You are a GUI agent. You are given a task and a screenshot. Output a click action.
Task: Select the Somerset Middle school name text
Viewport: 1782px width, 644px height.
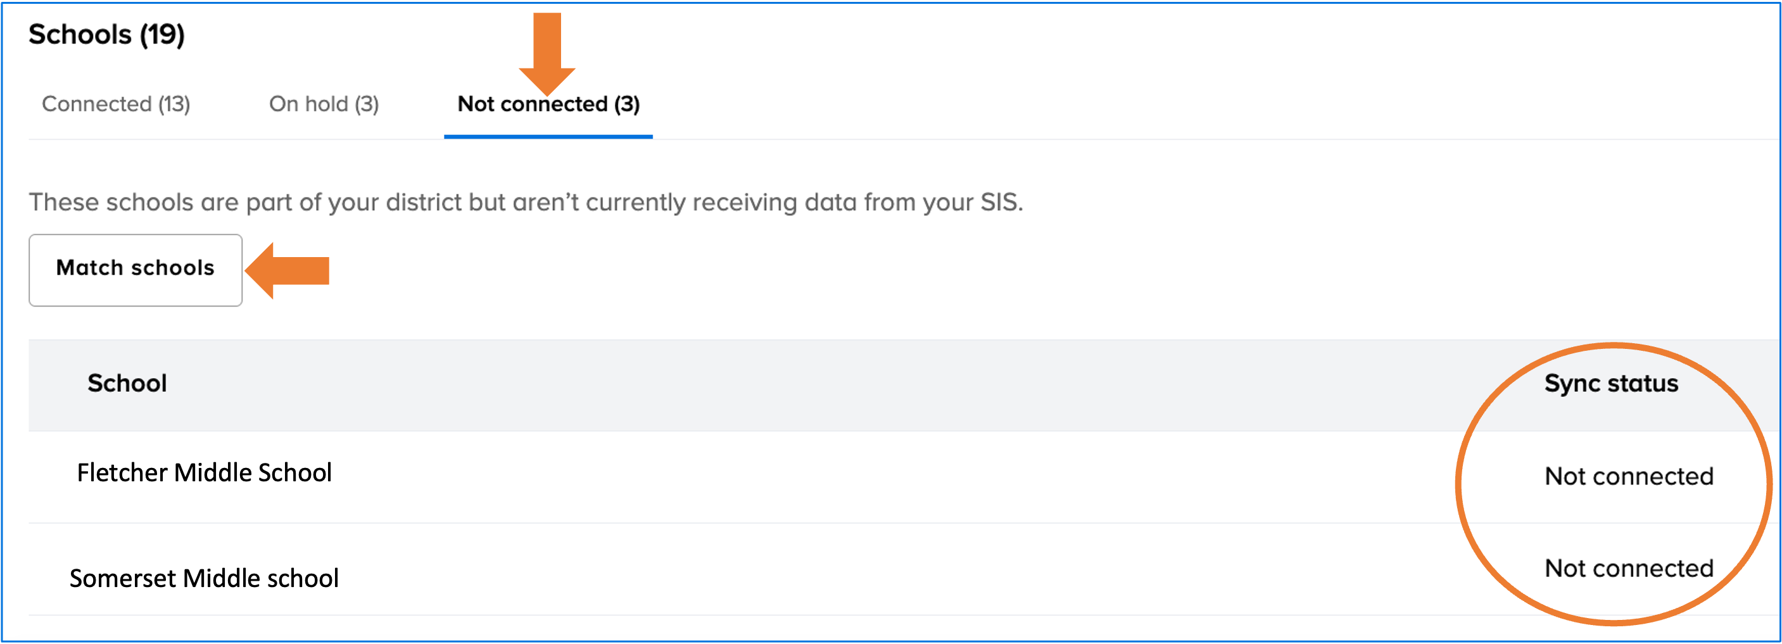[205, 577]
